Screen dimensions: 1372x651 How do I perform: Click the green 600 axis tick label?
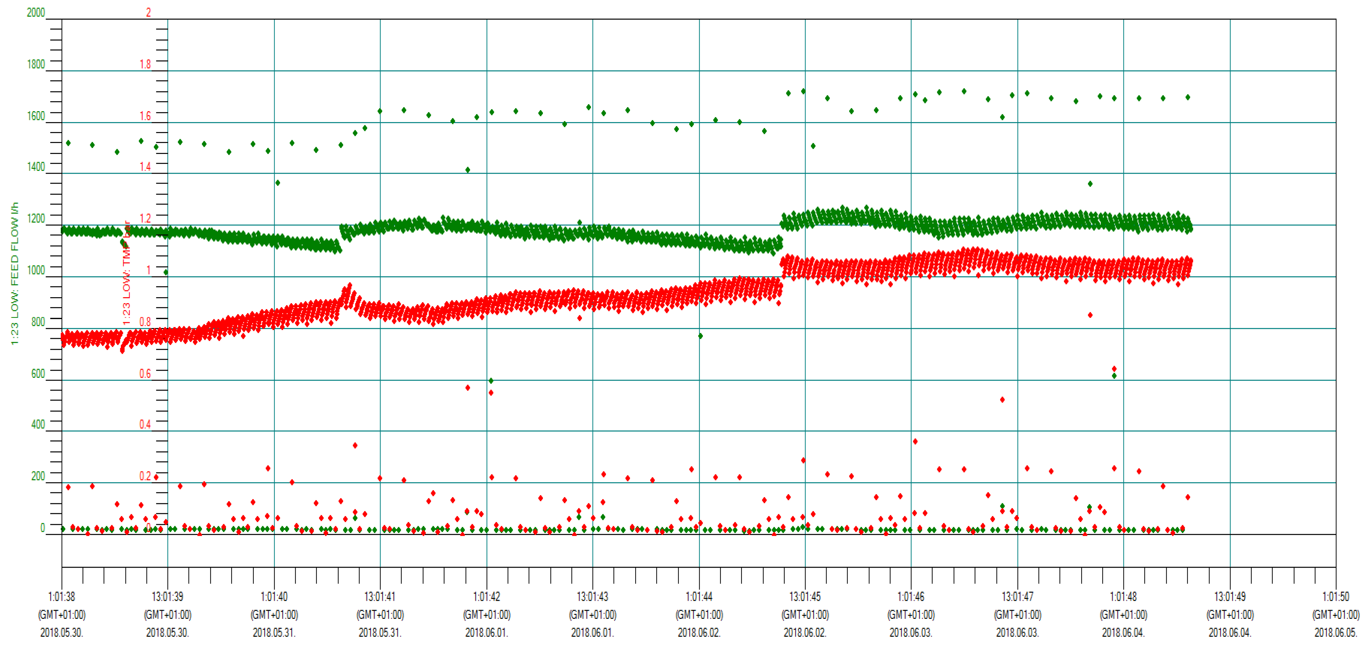click(38, 373)
